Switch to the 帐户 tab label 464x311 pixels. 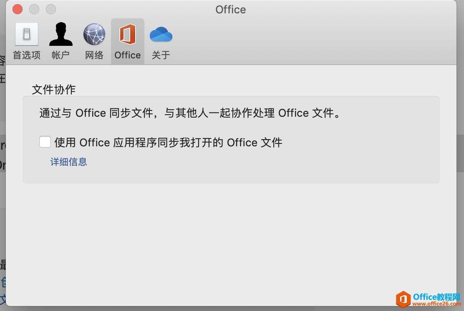tap(61, 55)
